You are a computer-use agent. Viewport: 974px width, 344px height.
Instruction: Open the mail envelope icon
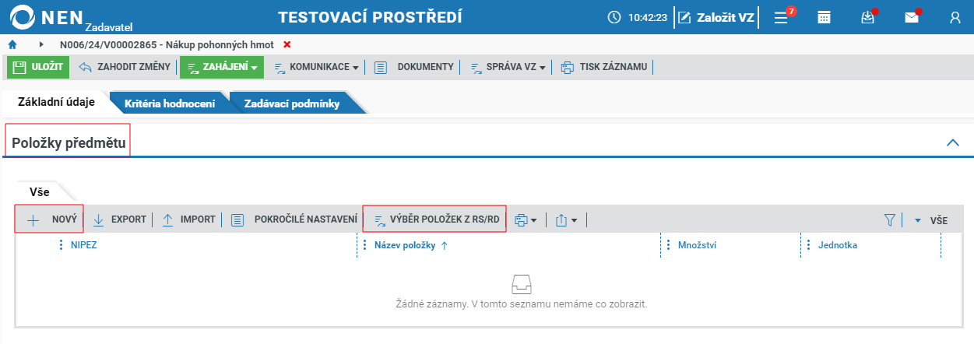912,17
